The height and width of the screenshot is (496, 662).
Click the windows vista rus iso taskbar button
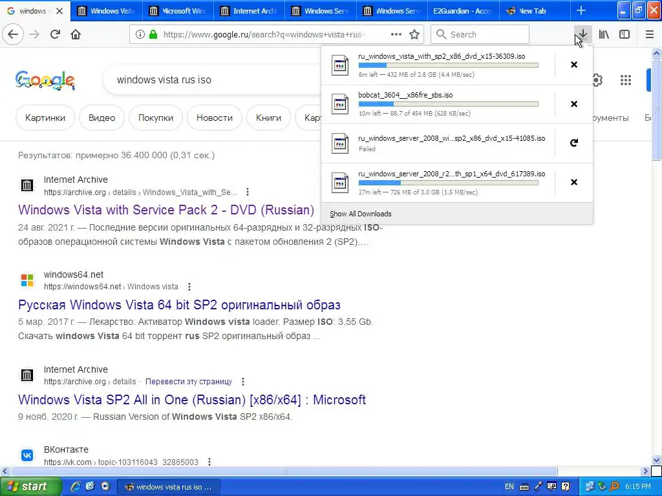168,487
